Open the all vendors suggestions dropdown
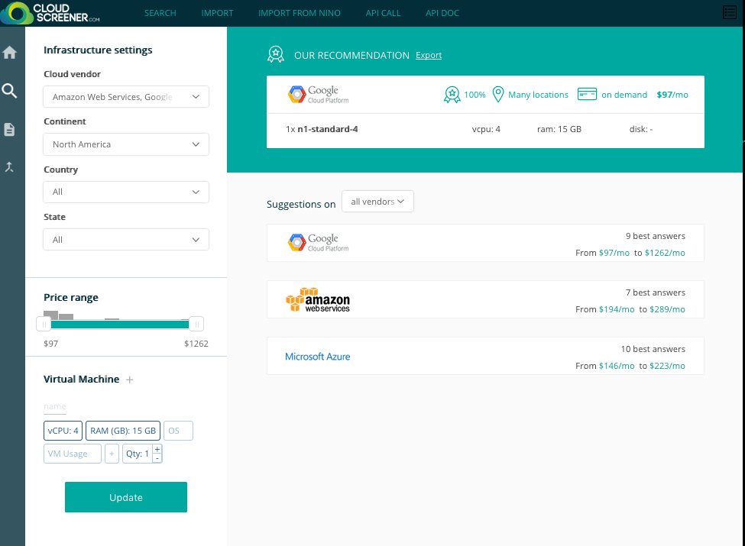The height and width of the screenshot is (546, 745). [x=377, y=202]
